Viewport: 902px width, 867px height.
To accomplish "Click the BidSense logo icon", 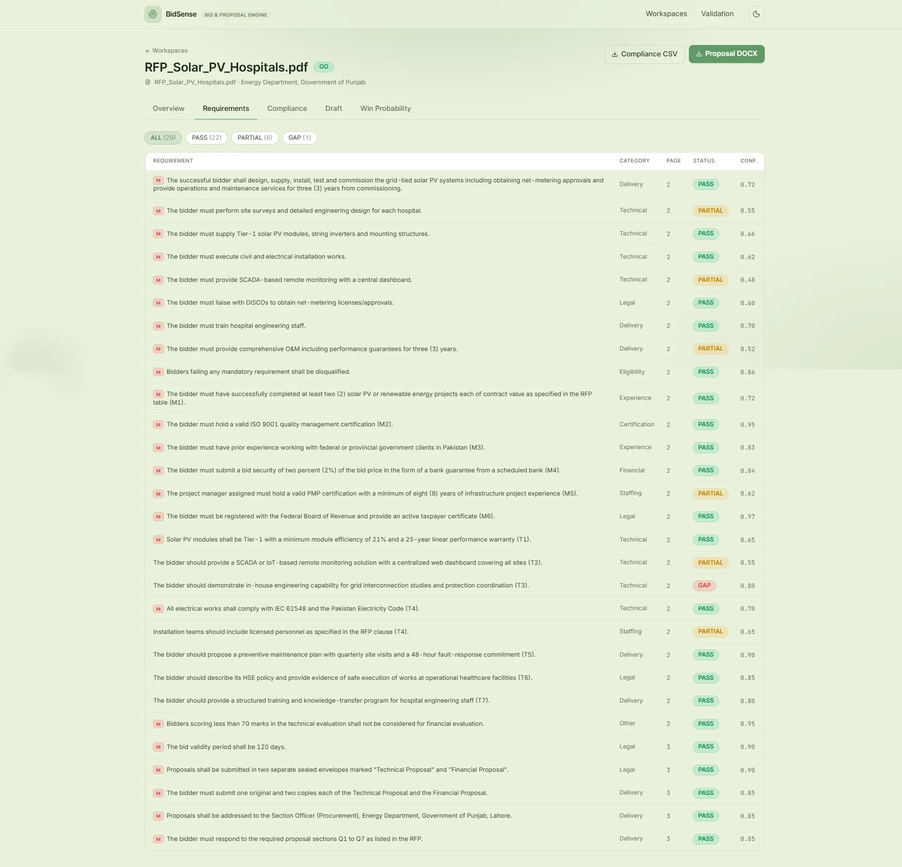I will [152, 14].
